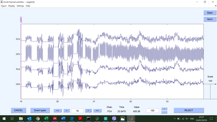
Task: Click the Norm button
Action: [x=210, y=19]
